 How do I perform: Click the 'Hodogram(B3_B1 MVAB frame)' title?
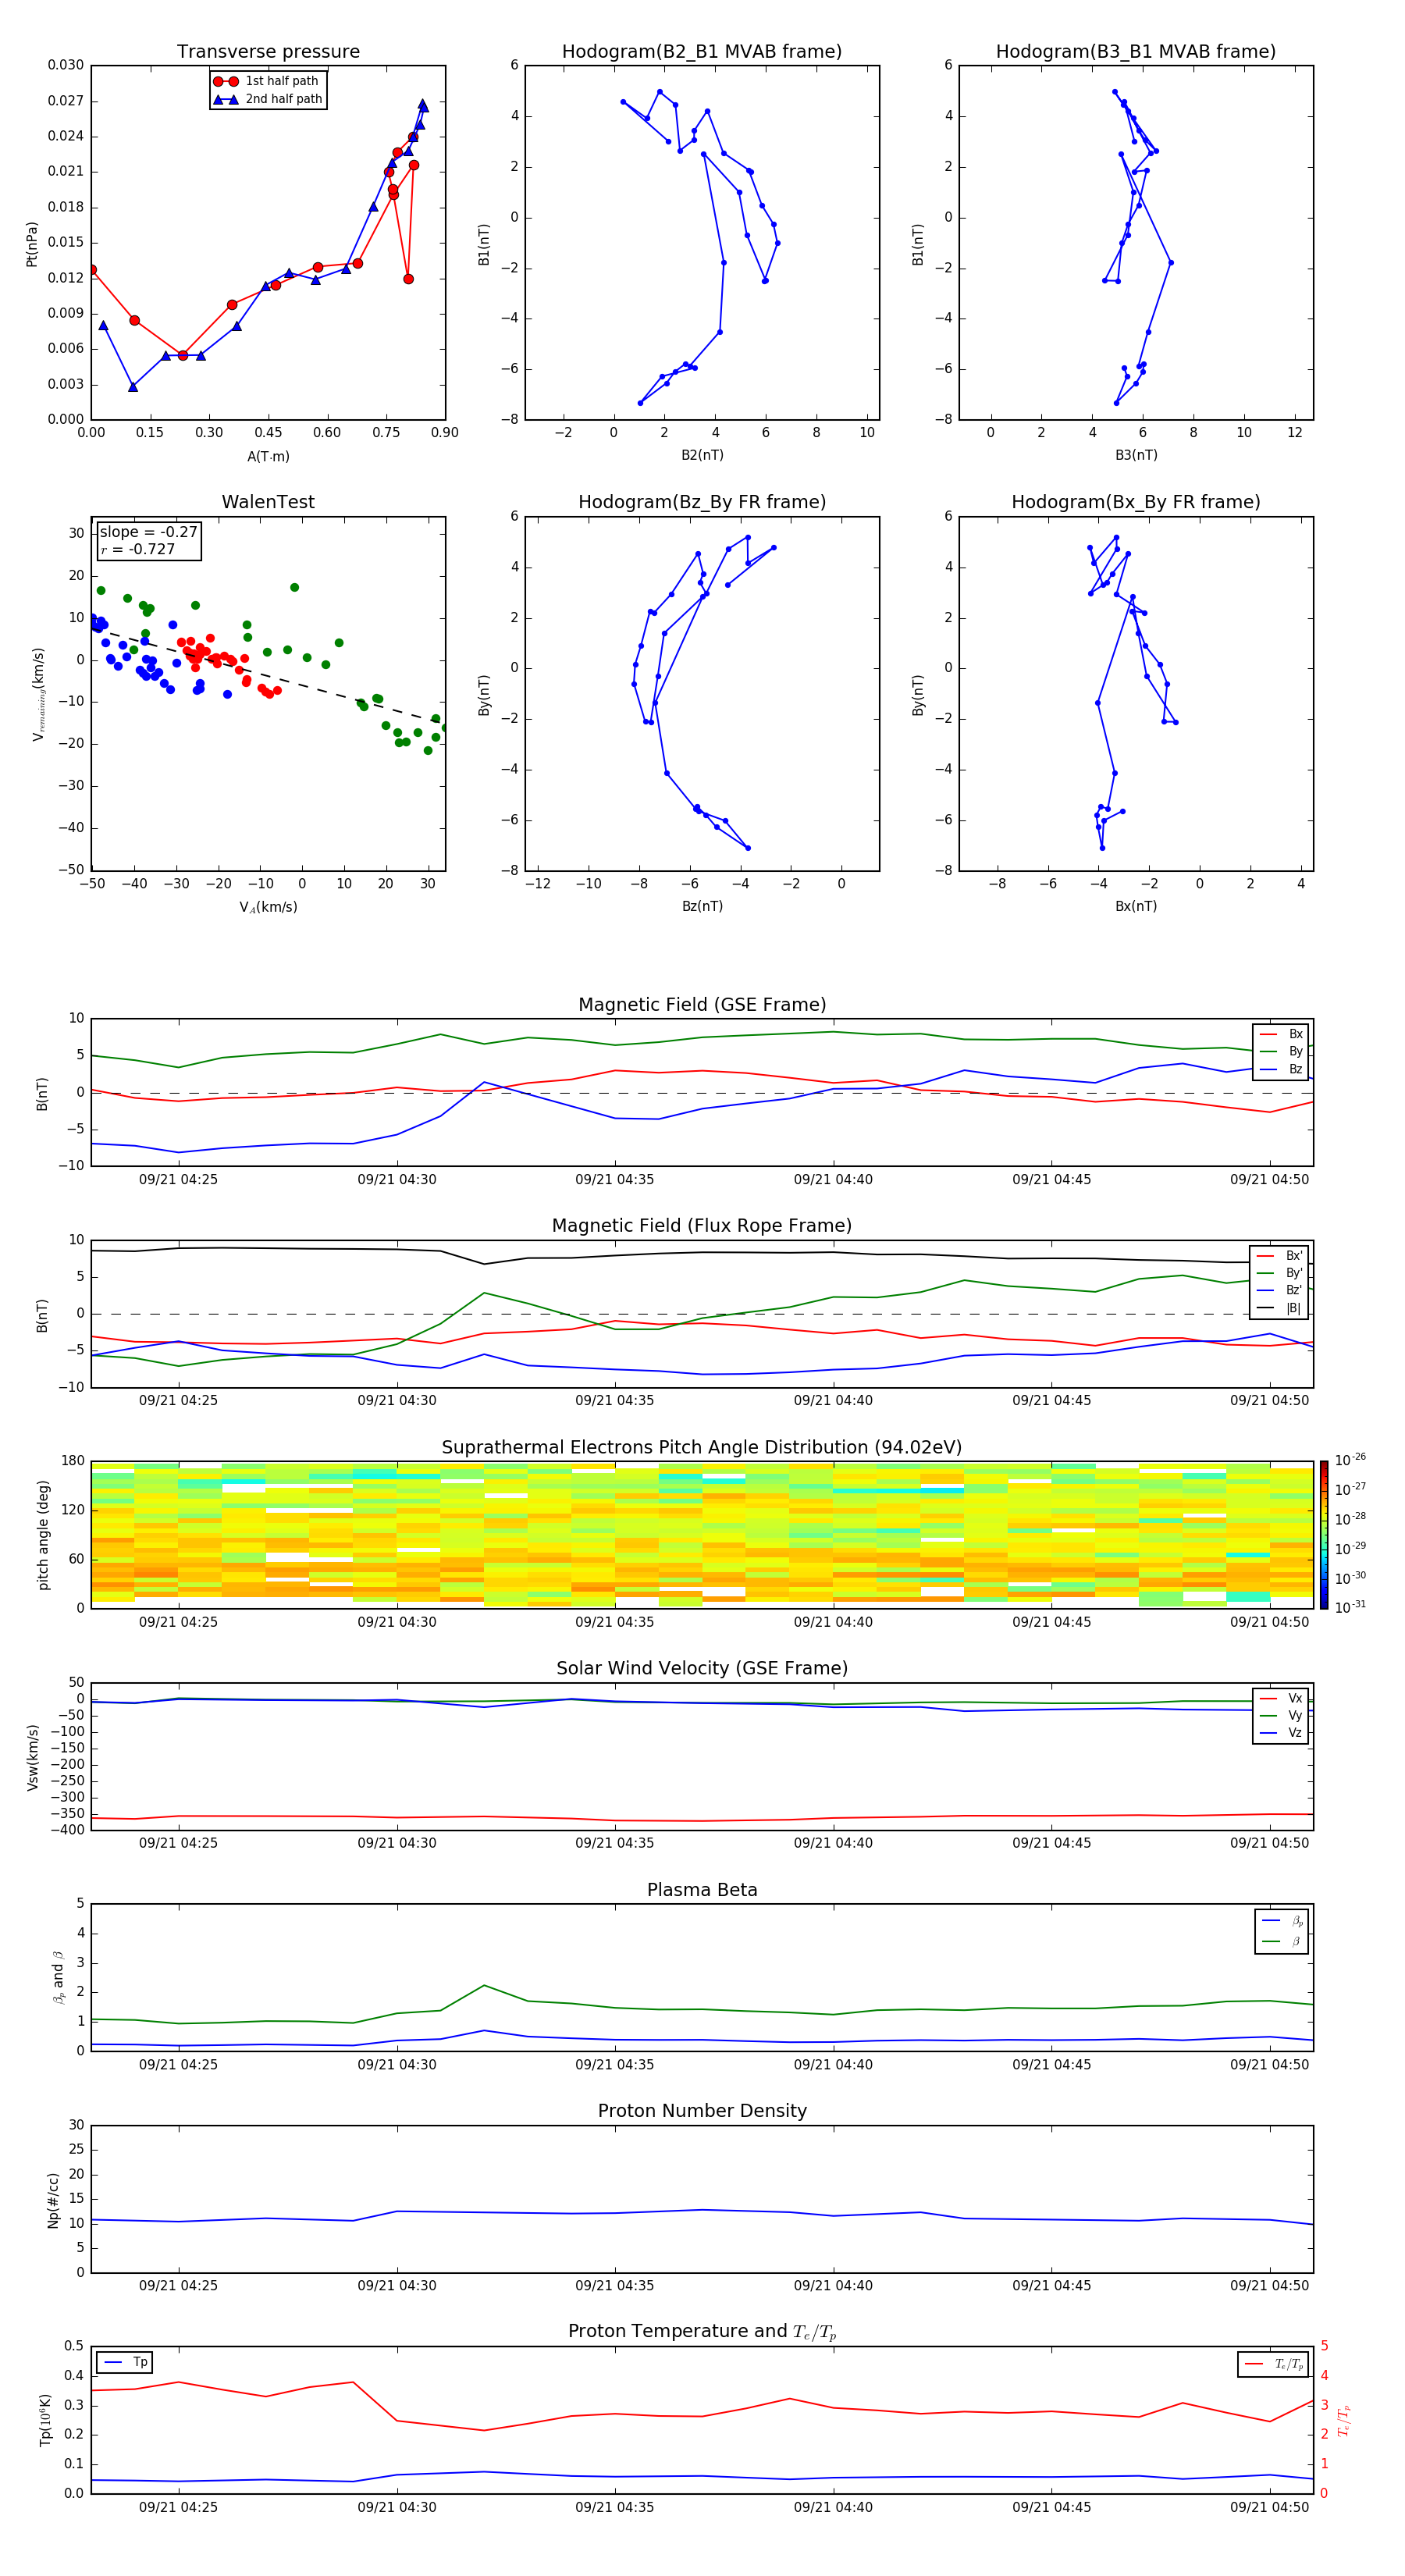(x=1136, y=52)
